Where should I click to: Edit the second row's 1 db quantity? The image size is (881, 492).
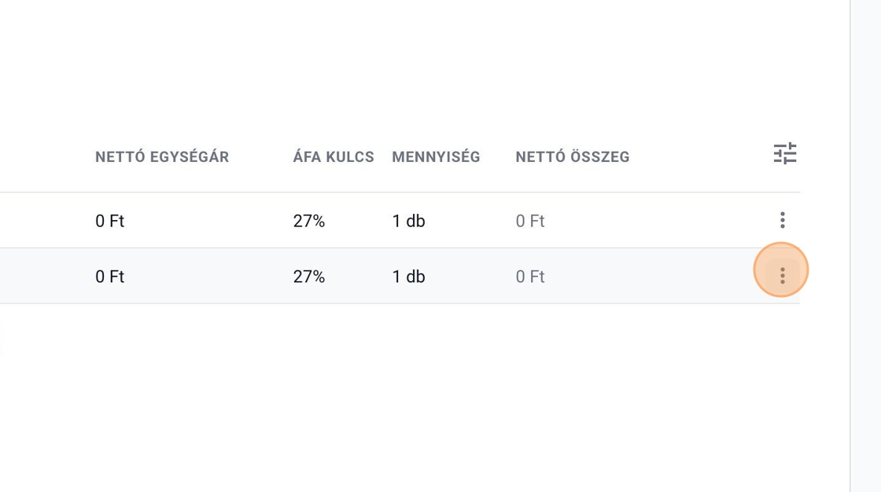[409, 277]
